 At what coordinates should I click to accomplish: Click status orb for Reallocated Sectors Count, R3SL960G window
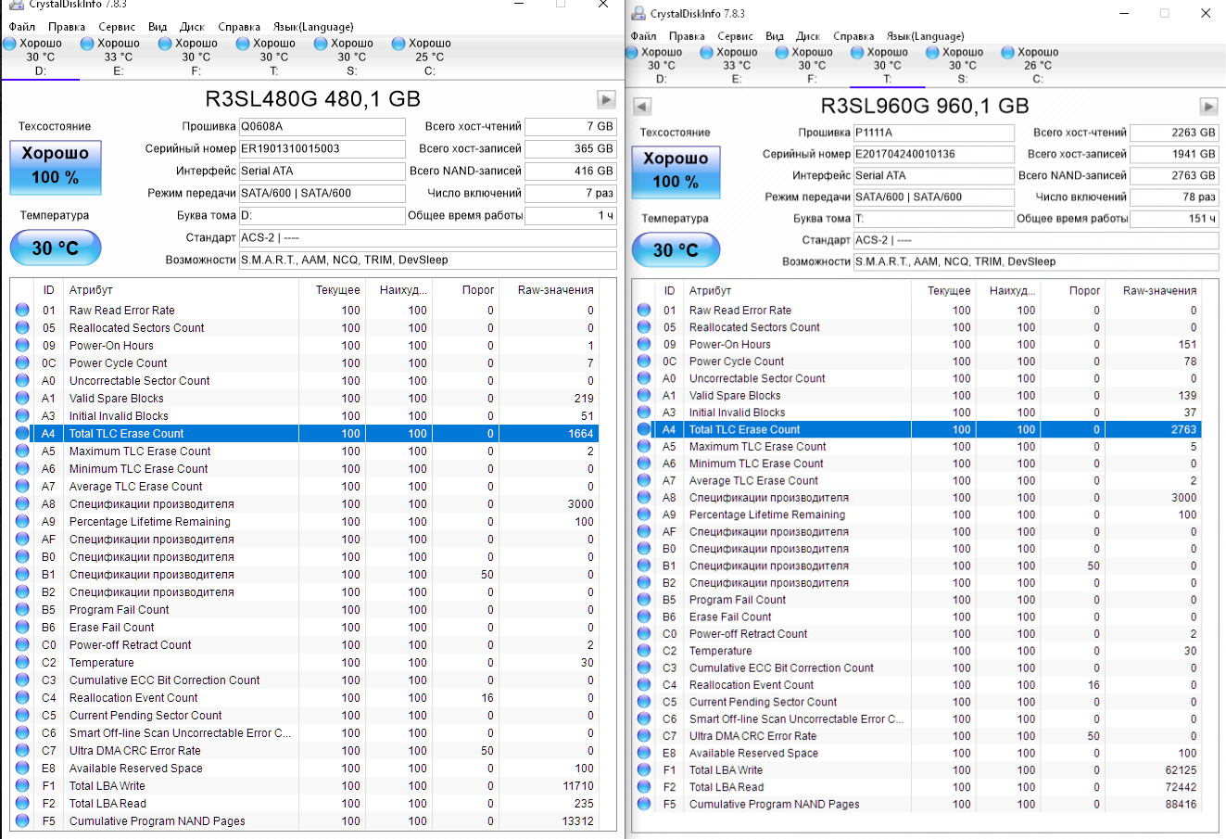644,327
